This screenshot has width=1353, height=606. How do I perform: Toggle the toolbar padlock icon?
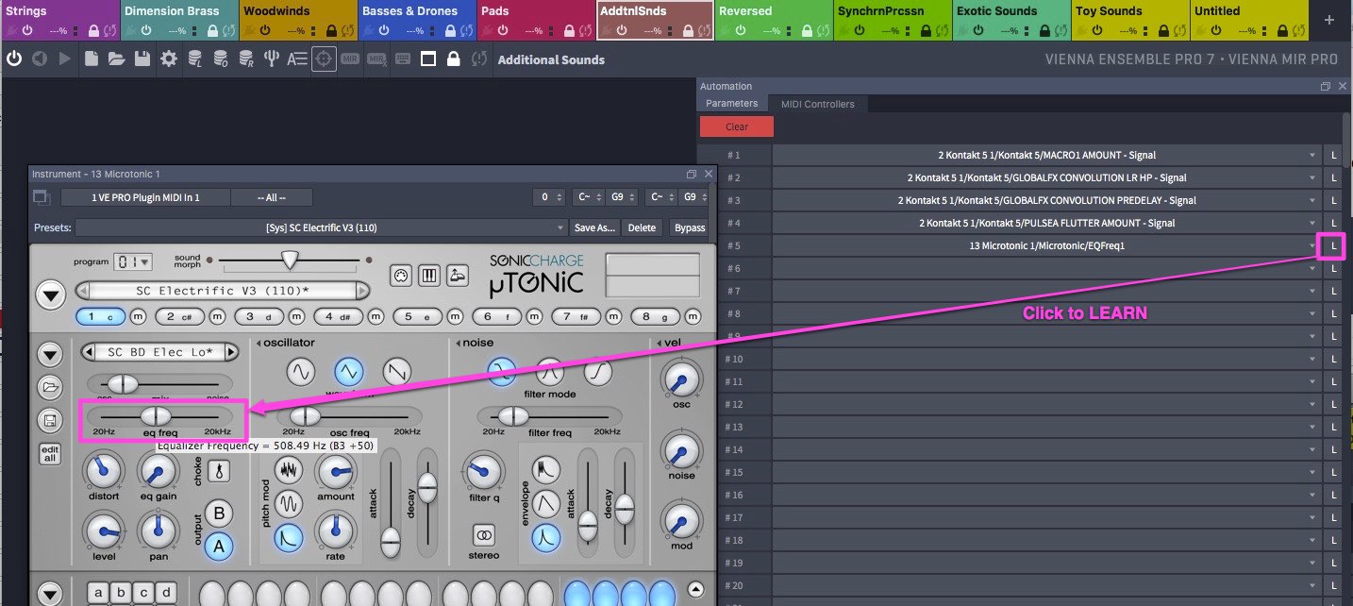coord(454,59)
